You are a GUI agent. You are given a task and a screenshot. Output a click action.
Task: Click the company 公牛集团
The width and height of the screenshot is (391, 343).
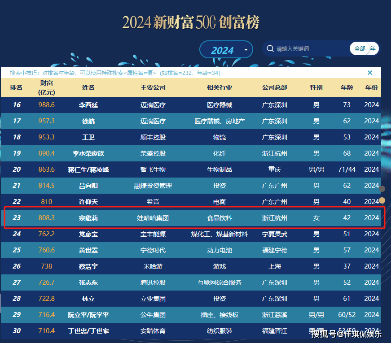[x=153, y=315]
